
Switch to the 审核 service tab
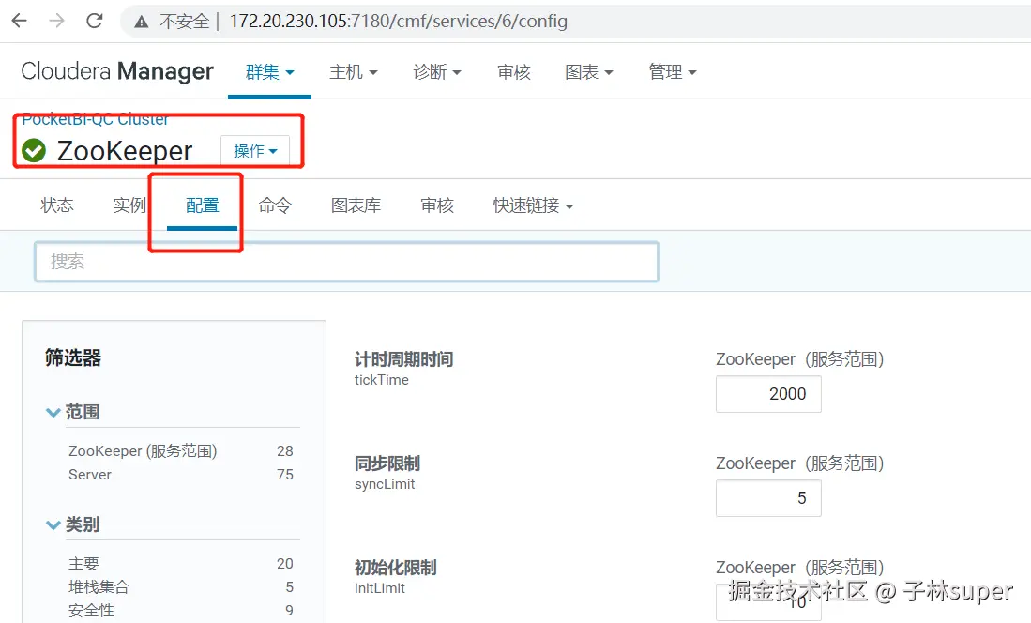437,205
